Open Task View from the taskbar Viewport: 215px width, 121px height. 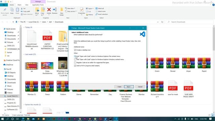point(17,119)
